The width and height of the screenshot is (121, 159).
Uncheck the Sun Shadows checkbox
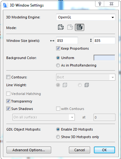(8, 109)
